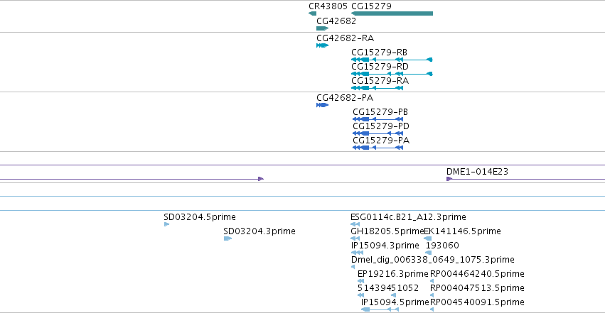605x313 pixels.
Task: Click the SD03204.3prime EST label
Action: [x=259, y=231]
